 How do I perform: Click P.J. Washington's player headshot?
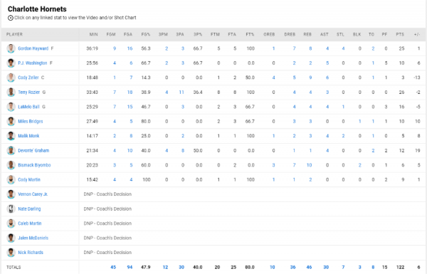[x=11, y=63]
